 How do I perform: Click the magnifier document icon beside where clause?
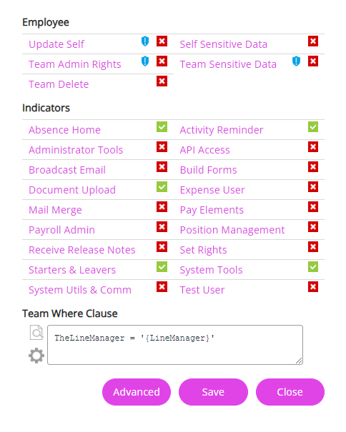click(36, 332)
